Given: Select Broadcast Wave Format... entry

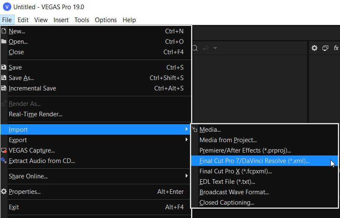Looking at the screenshot, I should (x=265, y=192).
